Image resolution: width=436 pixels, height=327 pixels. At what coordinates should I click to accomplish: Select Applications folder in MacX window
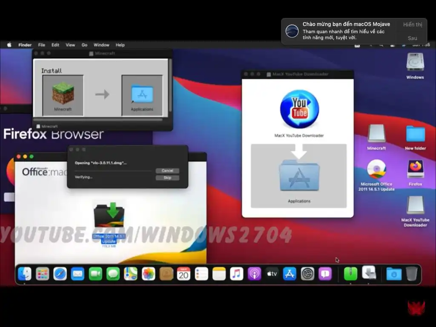pos(299,176)
